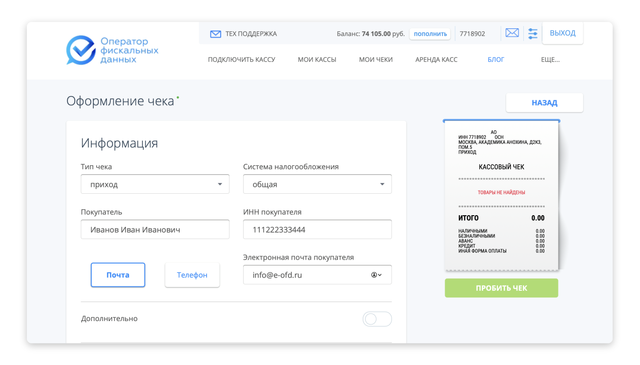The image size is (640, 365).
Task: Toggle the Дополнительно switch
Action: (x=377, y=319)
